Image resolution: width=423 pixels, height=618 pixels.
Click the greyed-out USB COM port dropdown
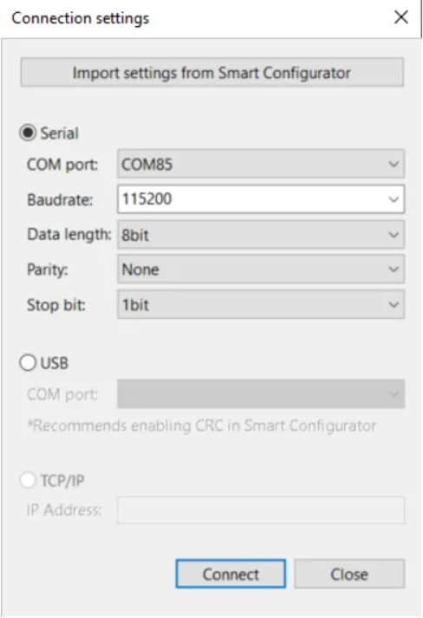[x=261, y=394]
